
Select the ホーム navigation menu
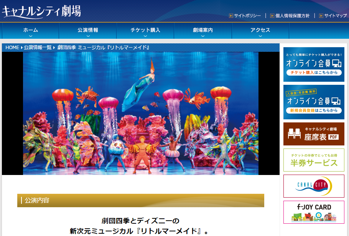pyautogui.click(x=31, y=31)
